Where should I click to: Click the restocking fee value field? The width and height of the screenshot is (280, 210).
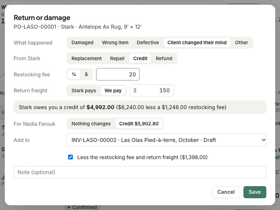point(118,74)
